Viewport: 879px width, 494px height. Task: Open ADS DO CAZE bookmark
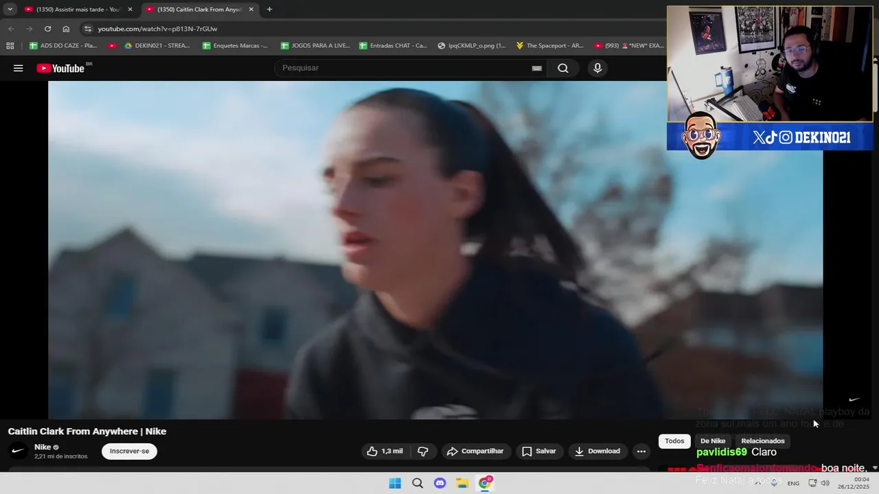point(63,46)
